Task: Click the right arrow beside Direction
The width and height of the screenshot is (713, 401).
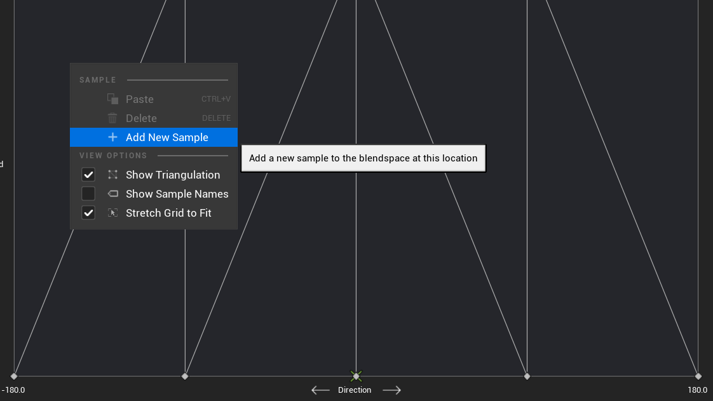Action: tap(391, 390)
